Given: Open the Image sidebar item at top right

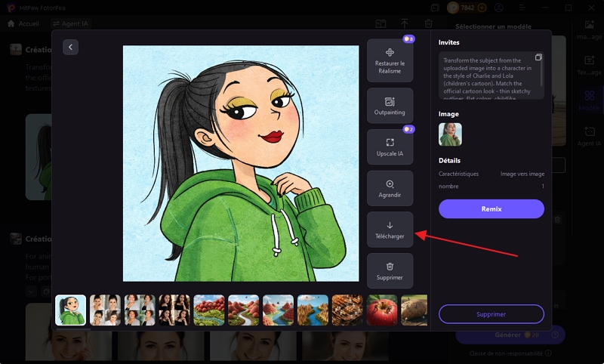Looking at the screenshot, I should point(590,29).
